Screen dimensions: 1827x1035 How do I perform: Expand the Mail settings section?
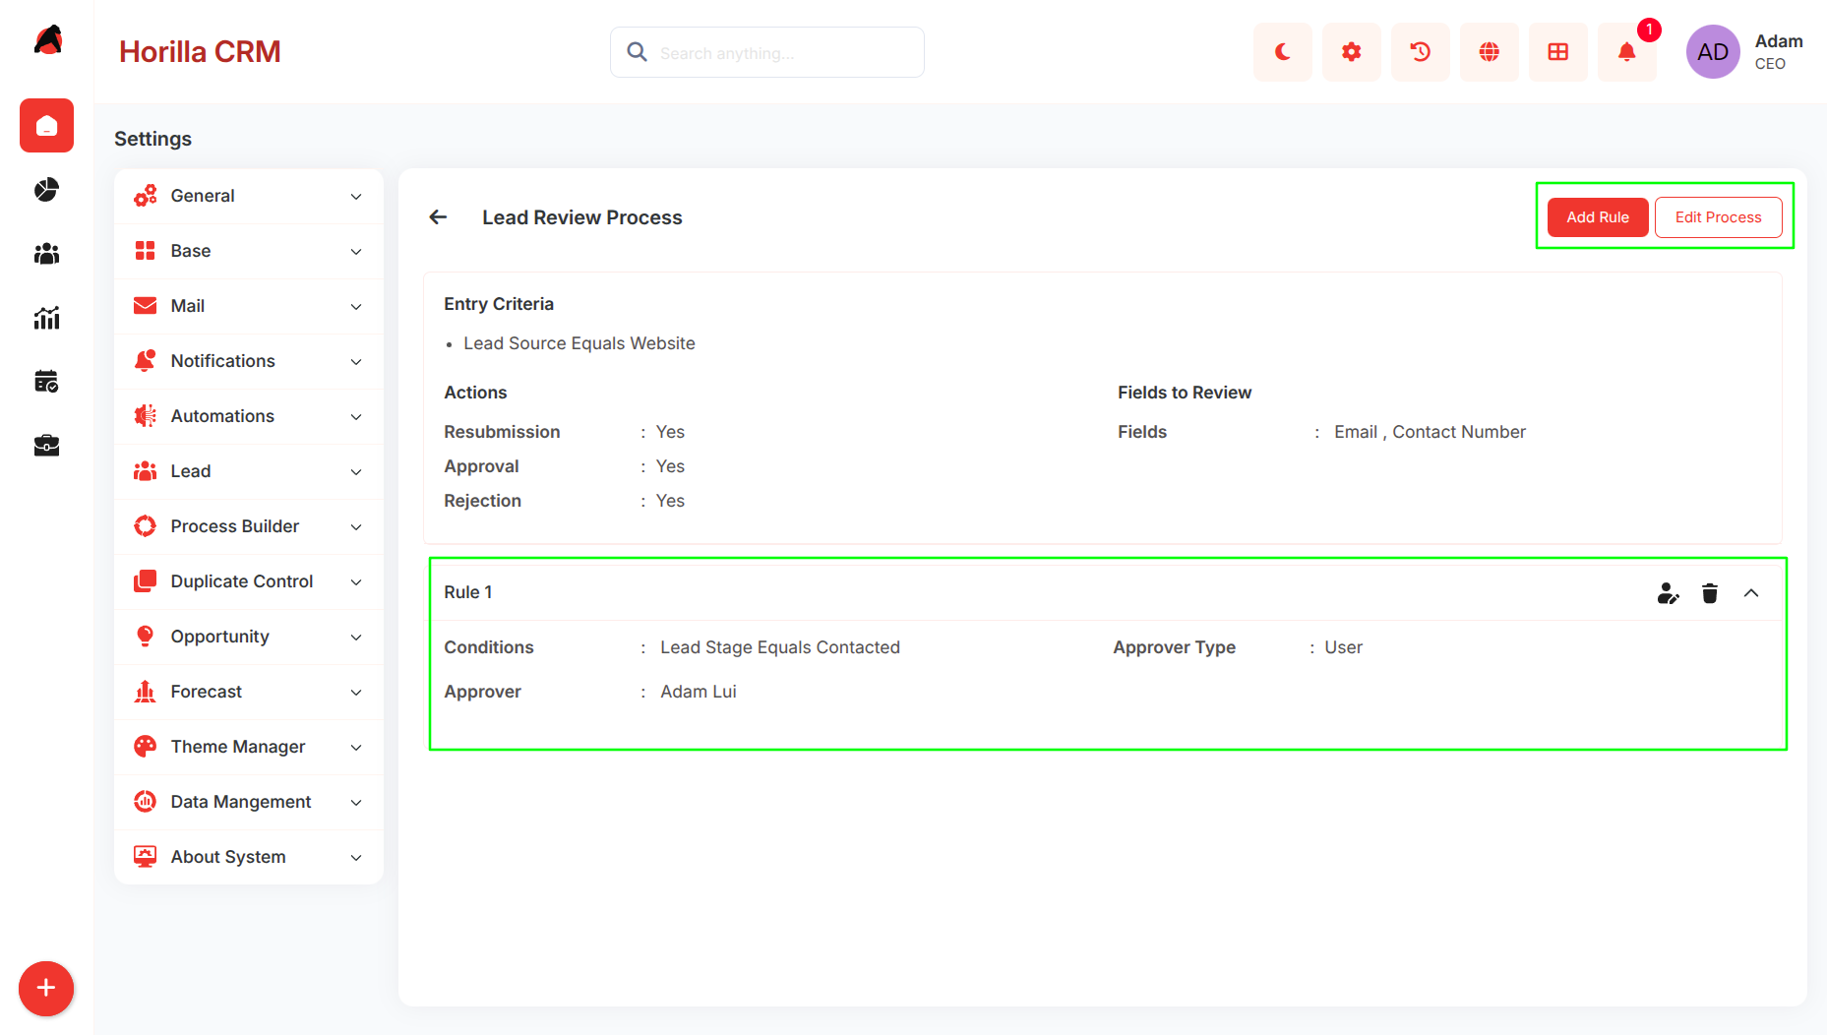point(249,306)
